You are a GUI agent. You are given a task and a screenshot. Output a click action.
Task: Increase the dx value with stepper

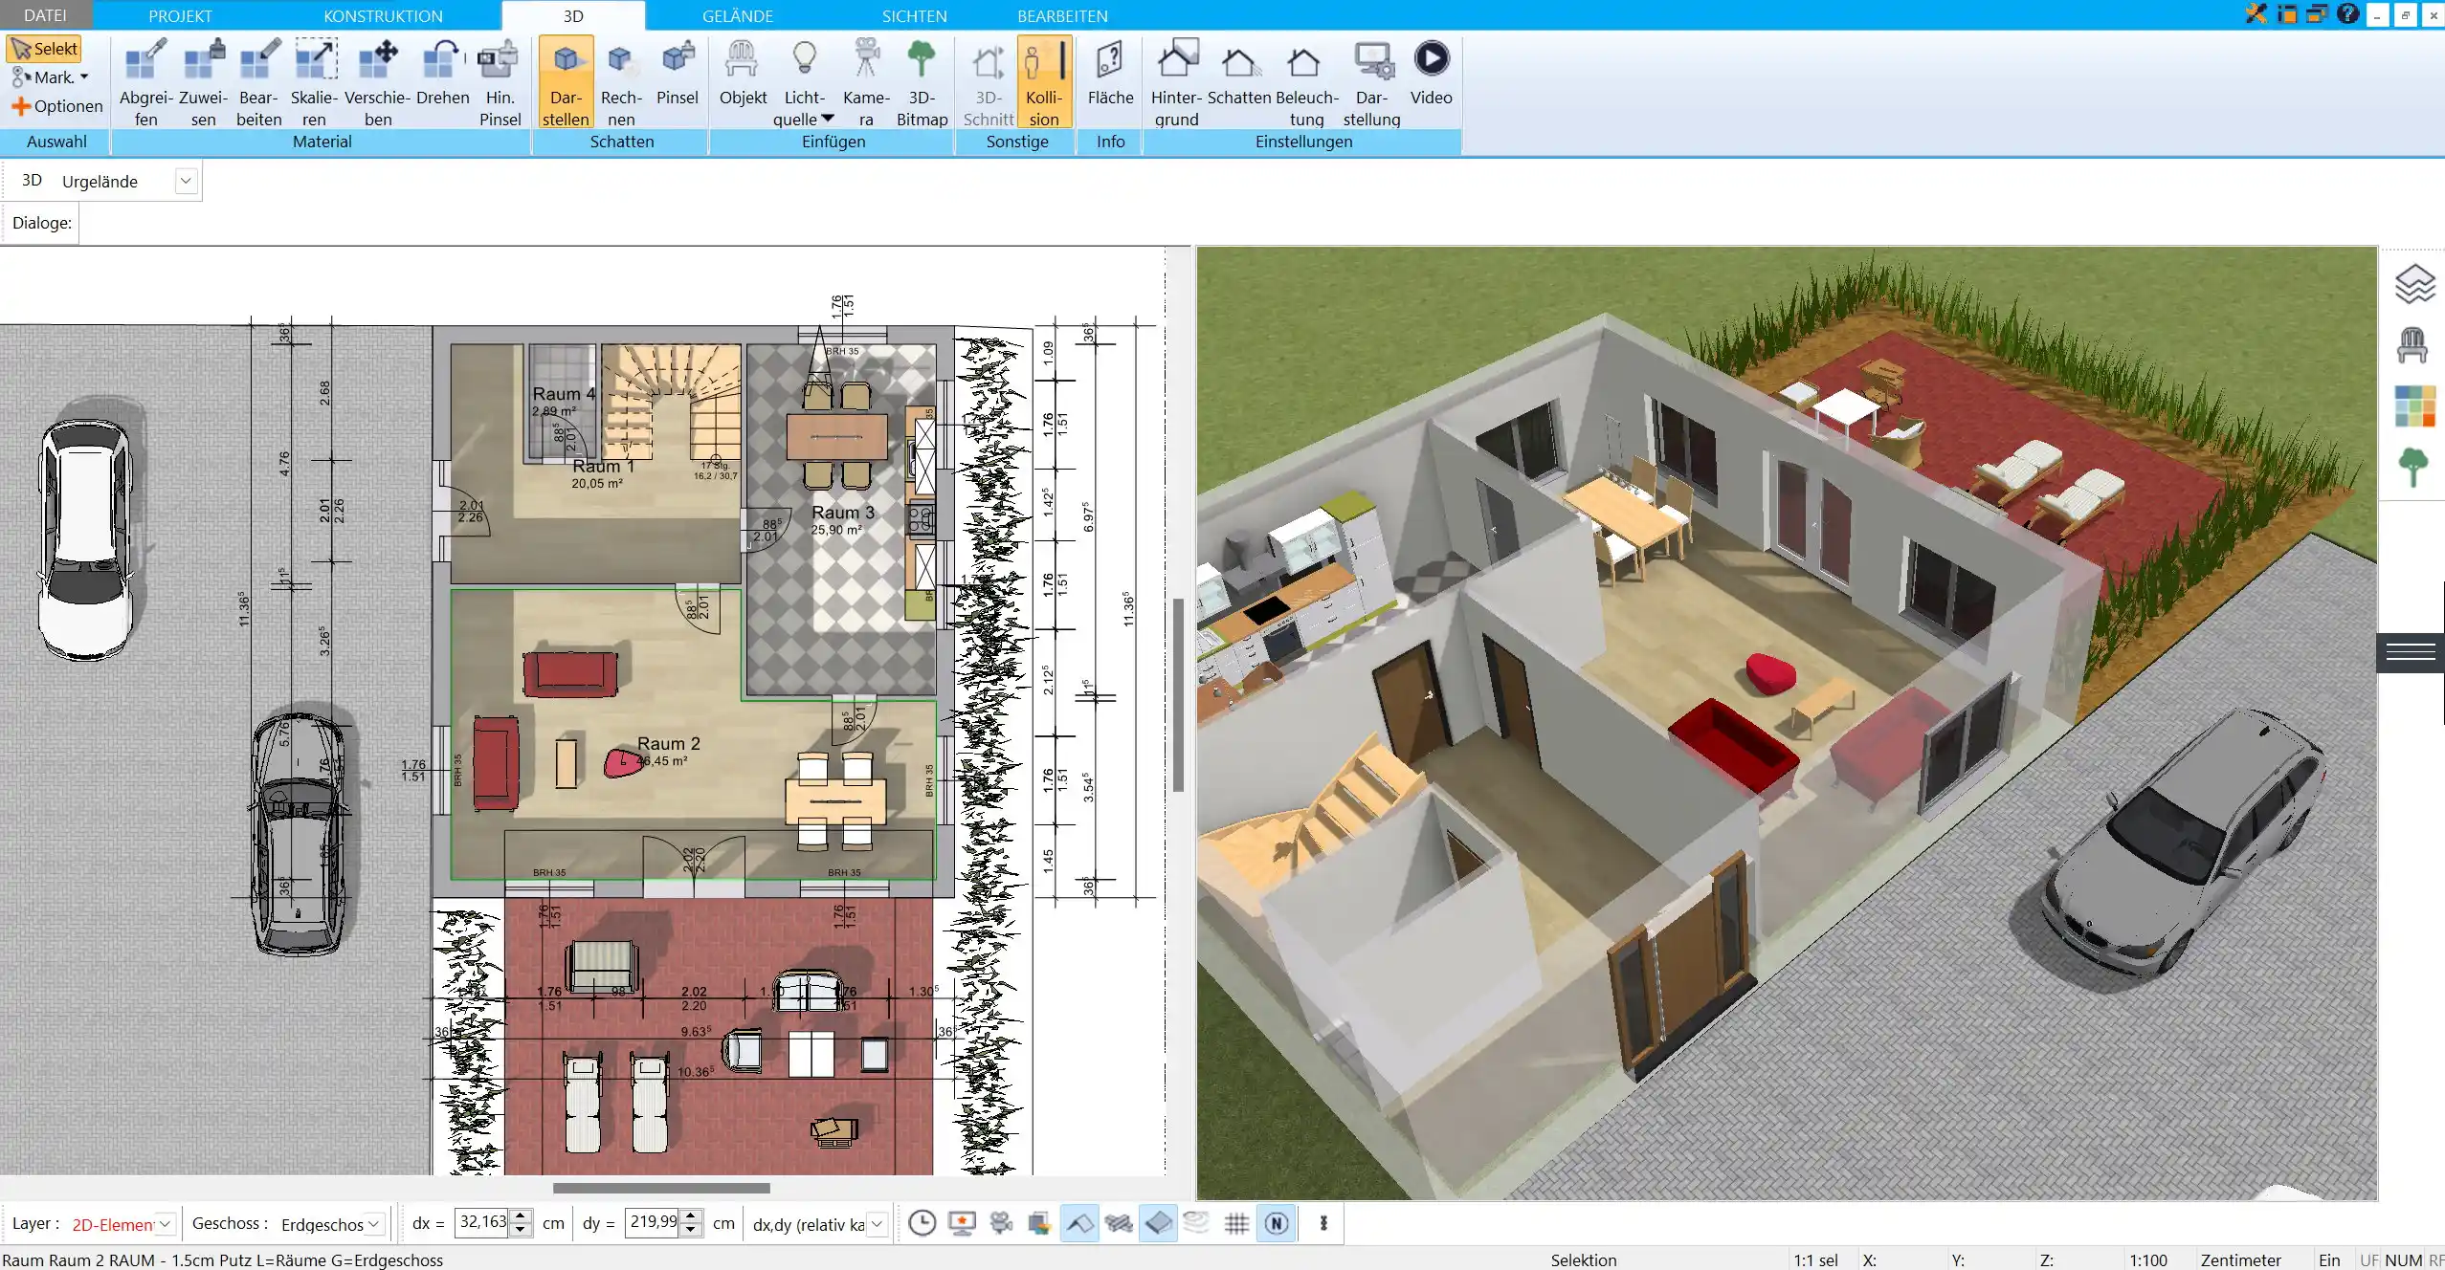click(521, 1215)
